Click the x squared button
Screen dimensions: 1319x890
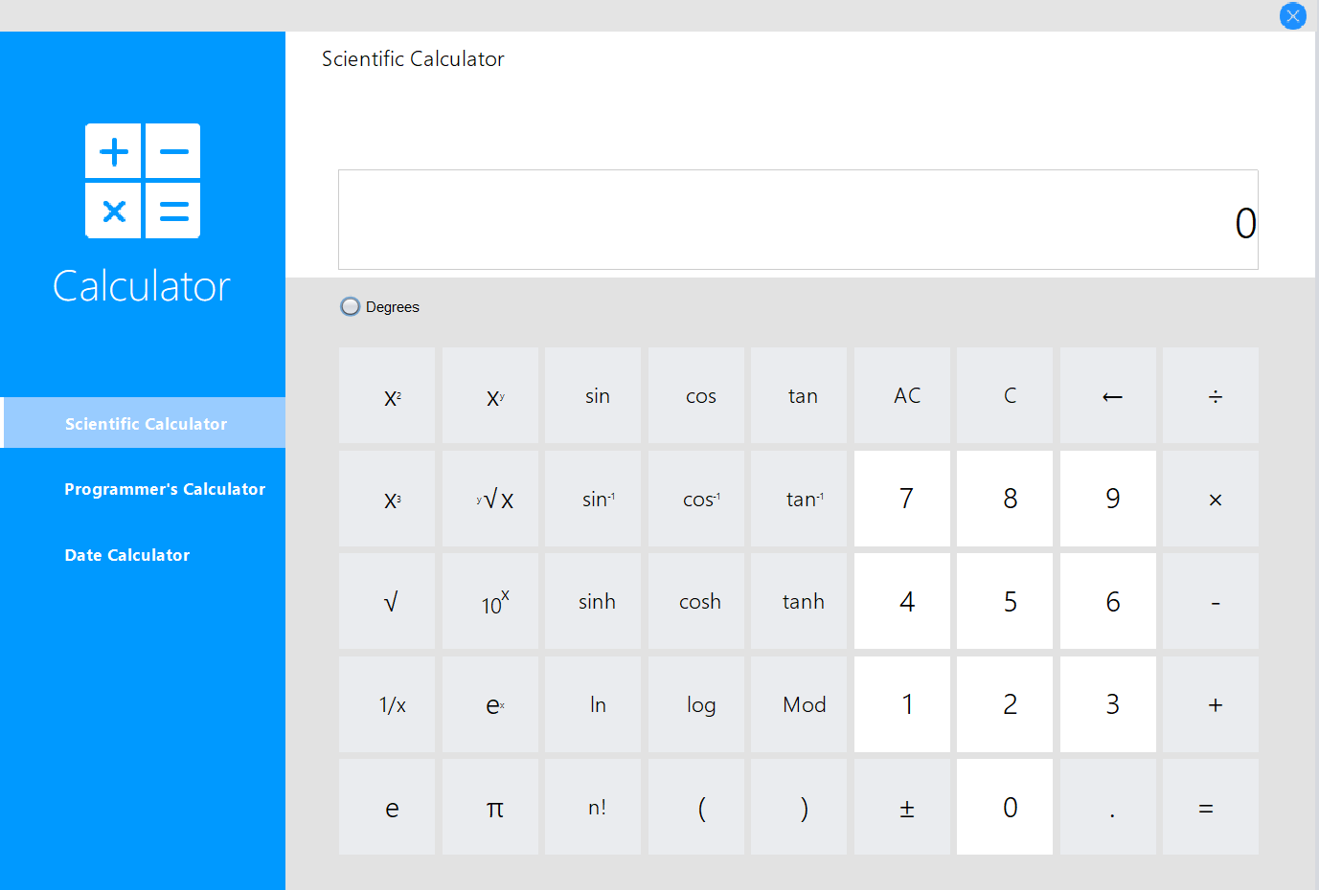387,395
